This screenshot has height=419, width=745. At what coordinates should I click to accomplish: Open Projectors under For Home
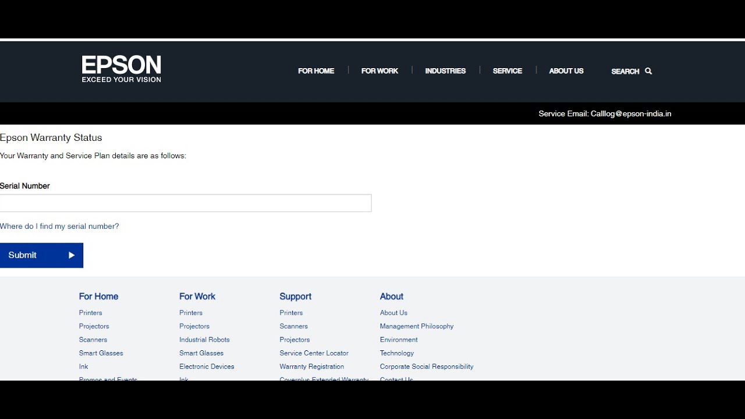94,326
